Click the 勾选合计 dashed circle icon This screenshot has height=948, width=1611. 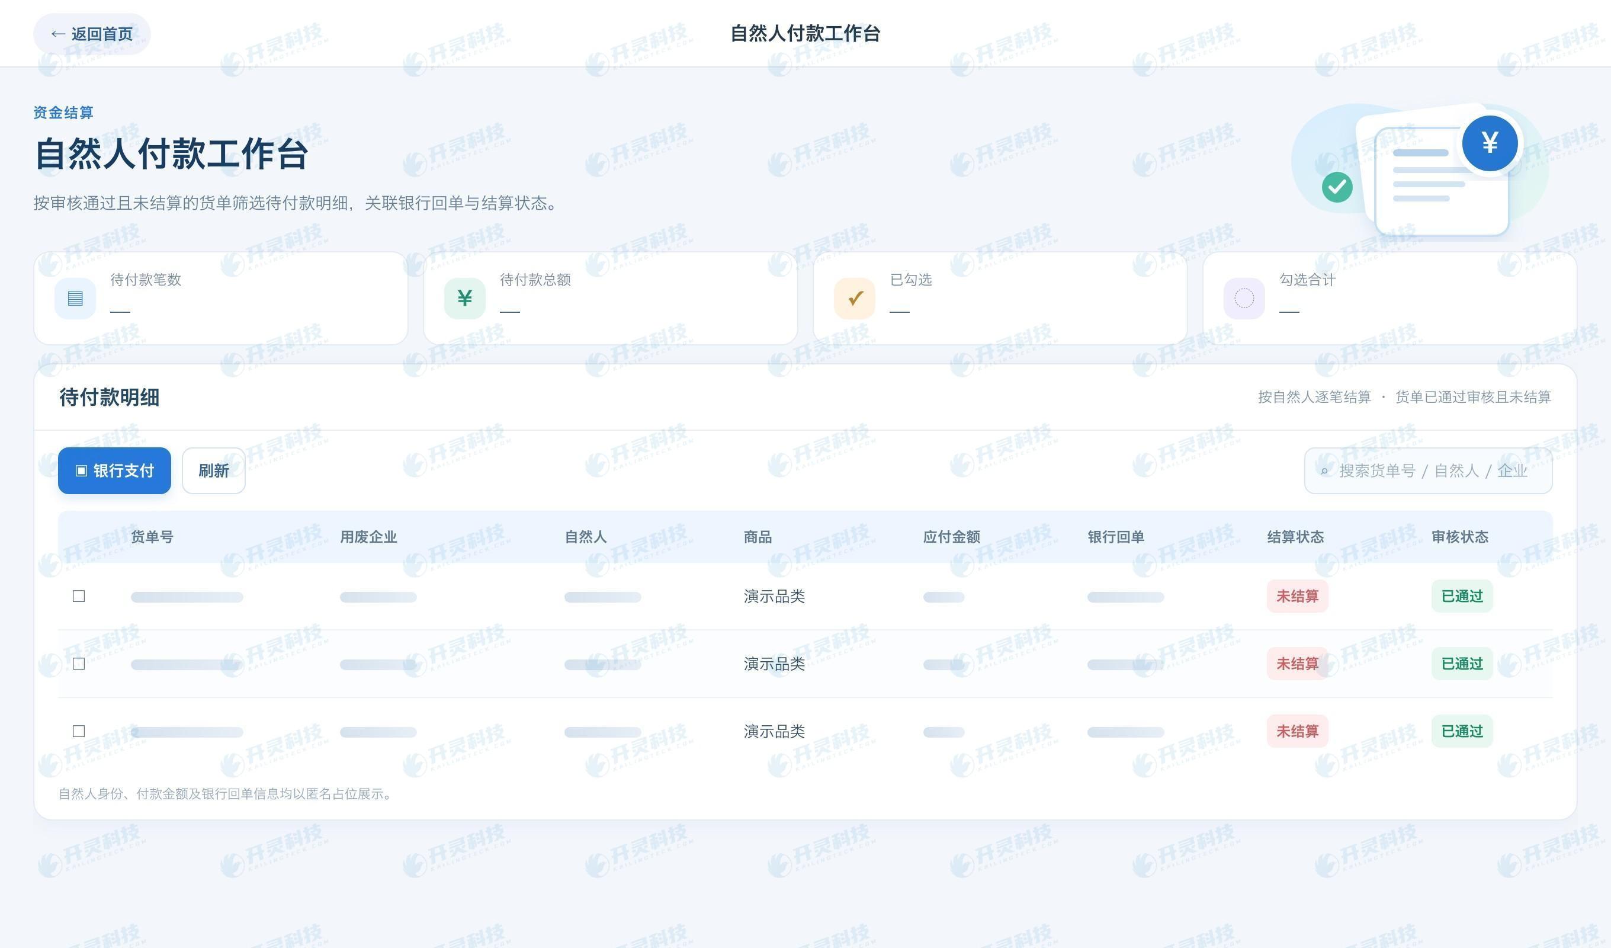(x=1244, y=298)
